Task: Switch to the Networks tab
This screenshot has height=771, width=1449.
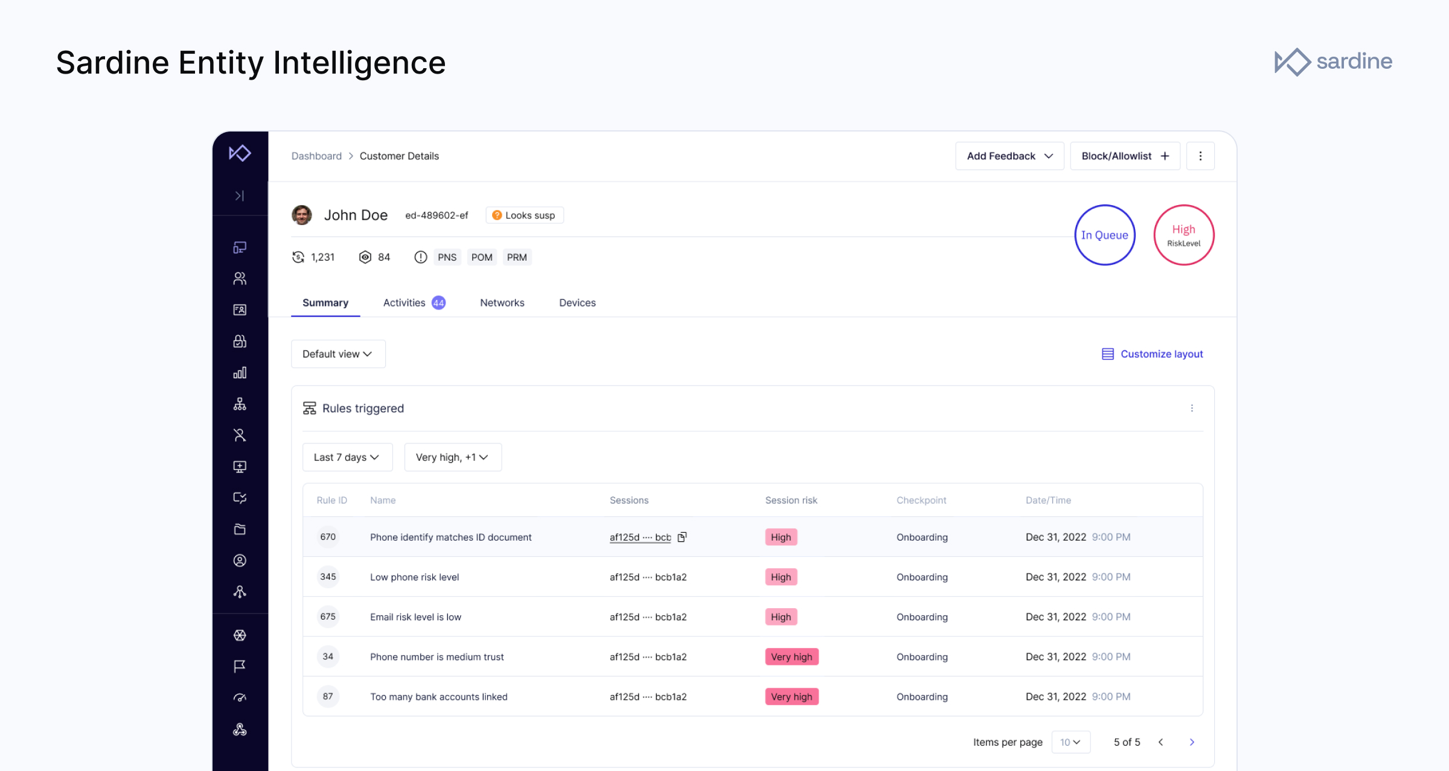Action: tap(502, 303)
